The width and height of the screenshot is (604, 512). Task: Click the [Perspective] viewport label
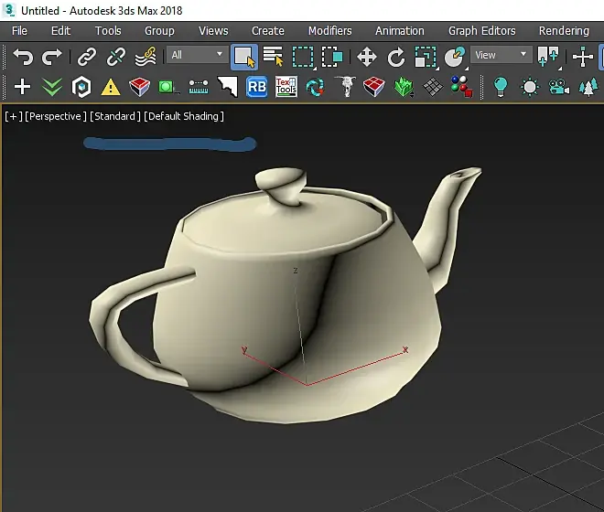(x=56, y=116)
